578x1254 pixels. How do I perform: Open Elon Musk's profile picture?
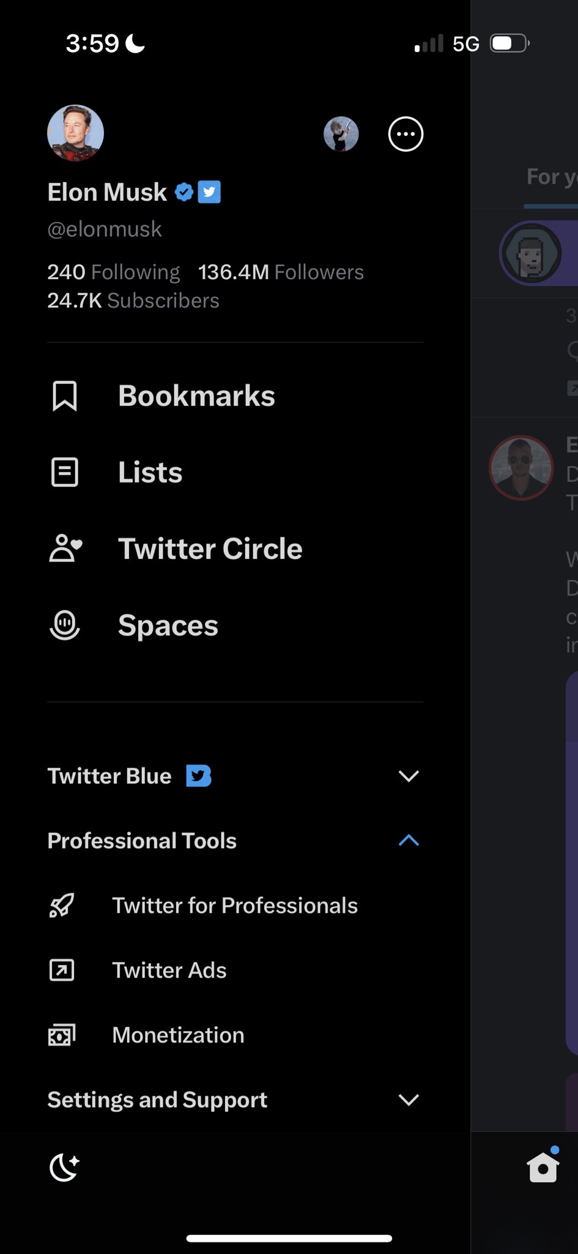pos(76,133)
